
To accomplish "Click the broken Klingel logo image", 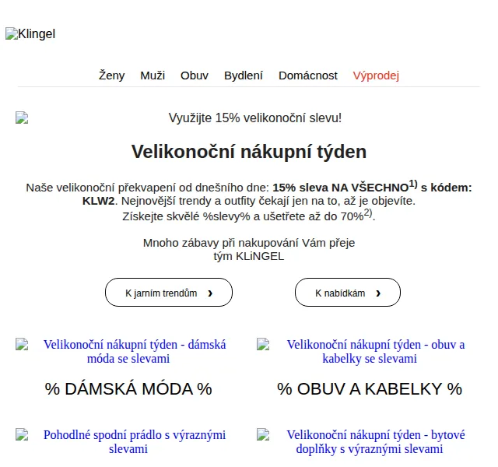I will click(30, 33).
